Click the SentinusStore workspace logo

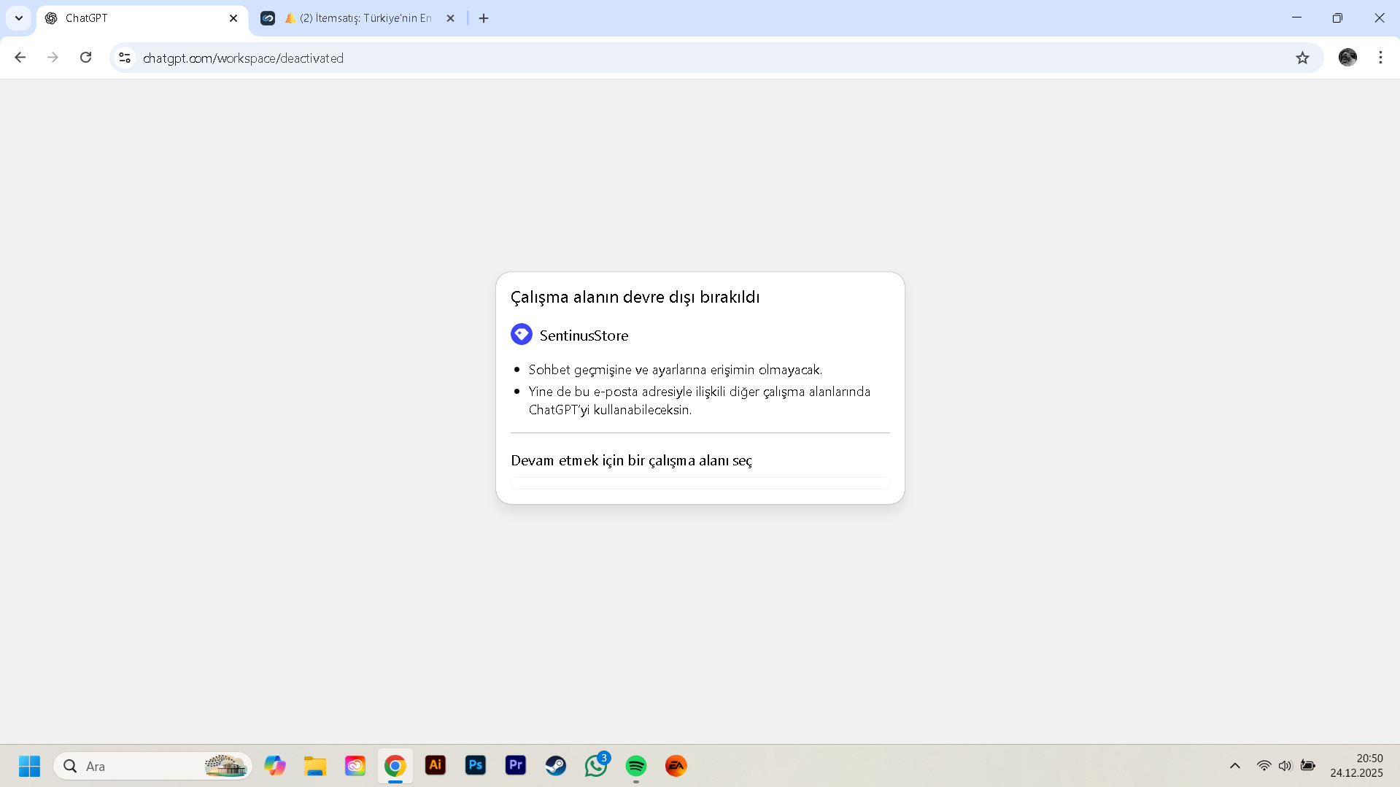click(522, 335)
